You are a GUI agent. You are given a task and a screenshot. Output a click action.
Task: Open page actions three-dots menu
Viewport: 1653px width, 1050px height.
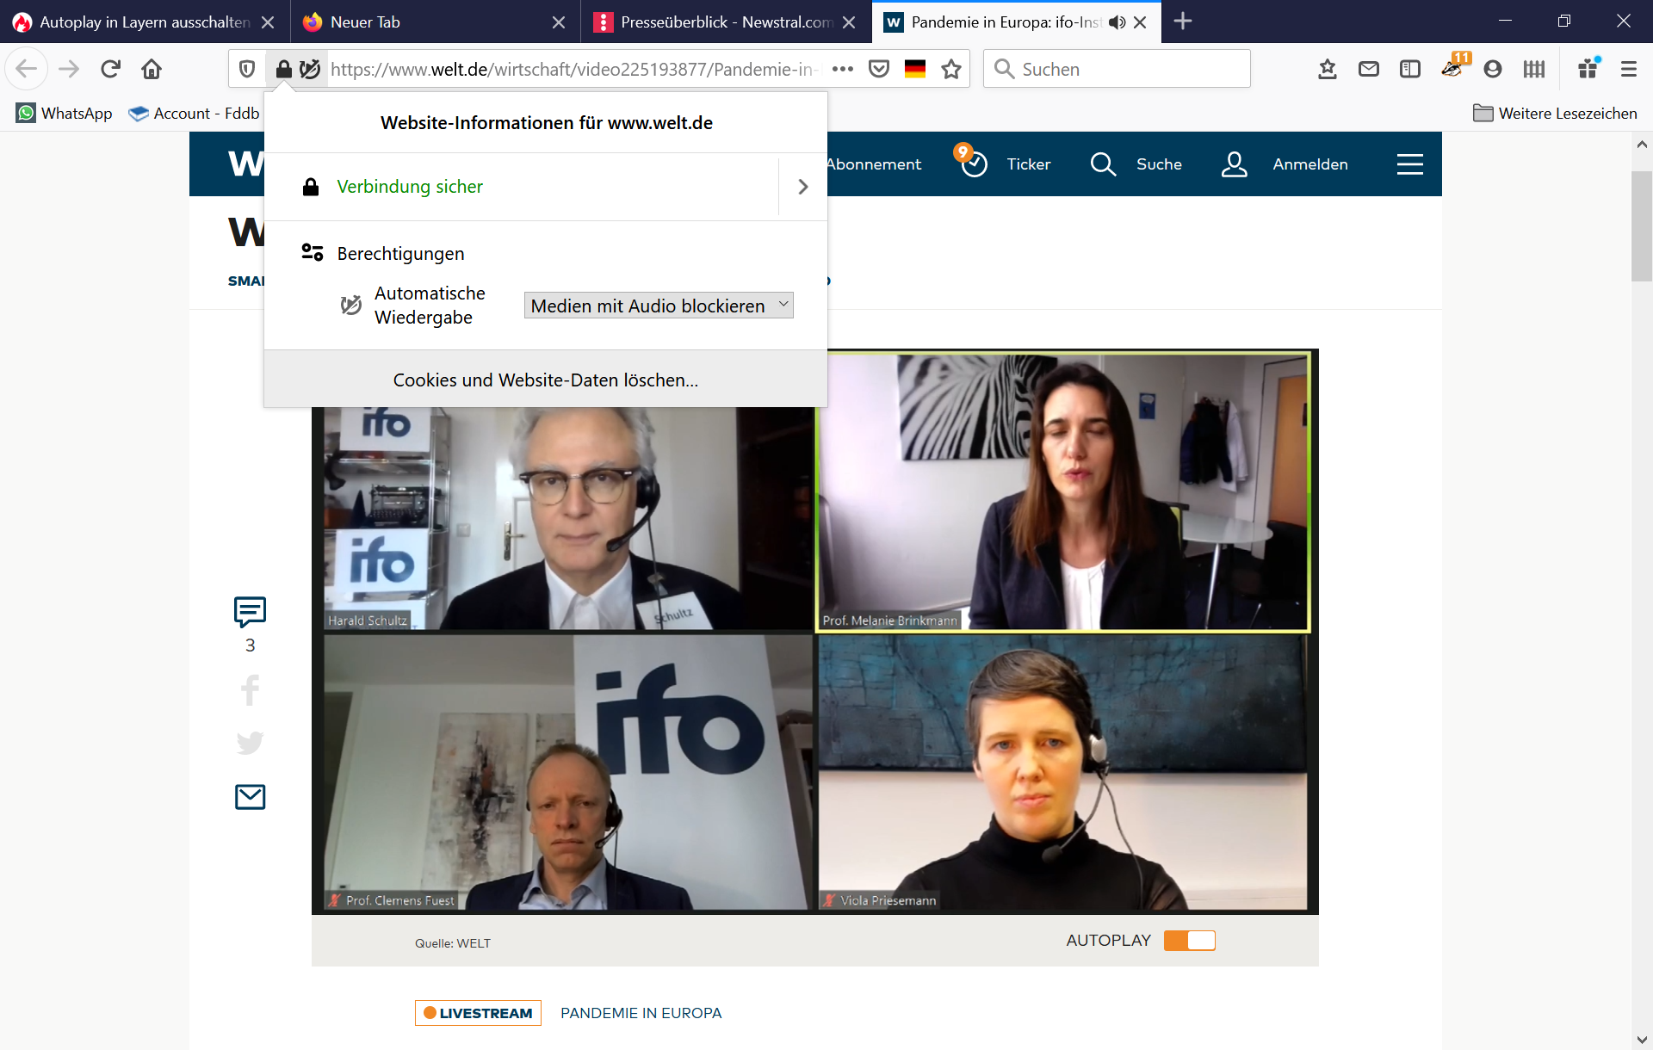click(842, 69)
